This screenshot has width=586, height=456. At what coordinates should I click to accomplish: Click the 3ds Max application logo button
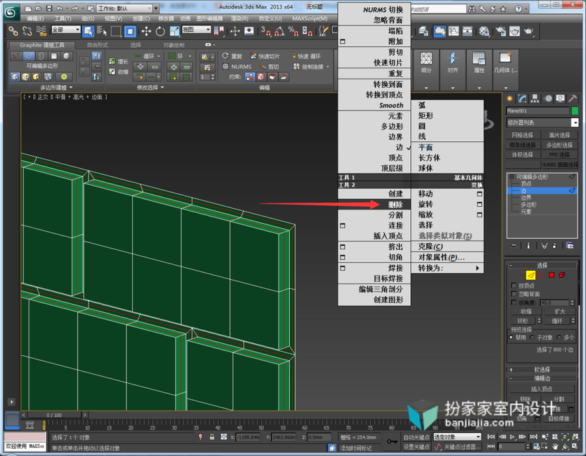click(11, 12)
